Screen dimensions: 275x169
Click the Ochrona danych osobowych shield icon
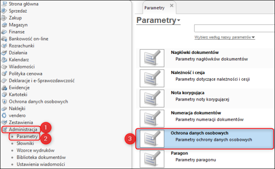click(4, 102)
